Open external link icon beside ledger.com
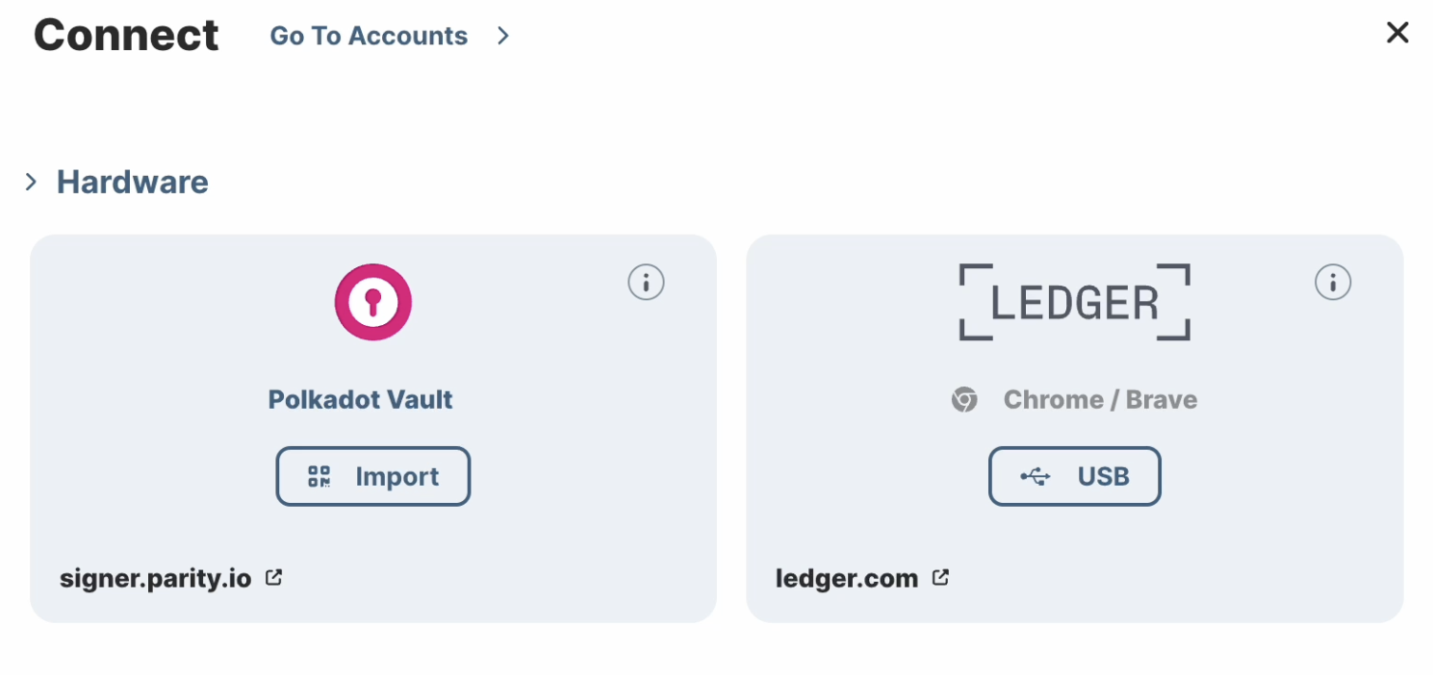The image size is (1433, 675). (x=941, y=578)
